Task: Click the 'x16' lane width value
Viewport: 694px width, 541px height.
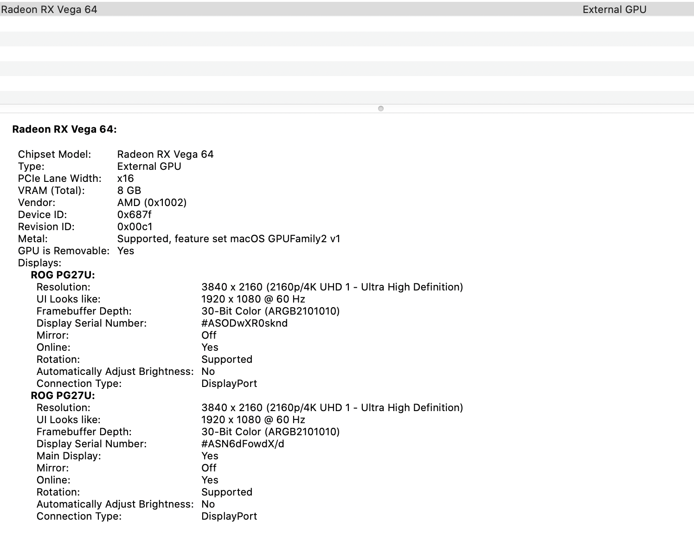Action: click(126, 179)
